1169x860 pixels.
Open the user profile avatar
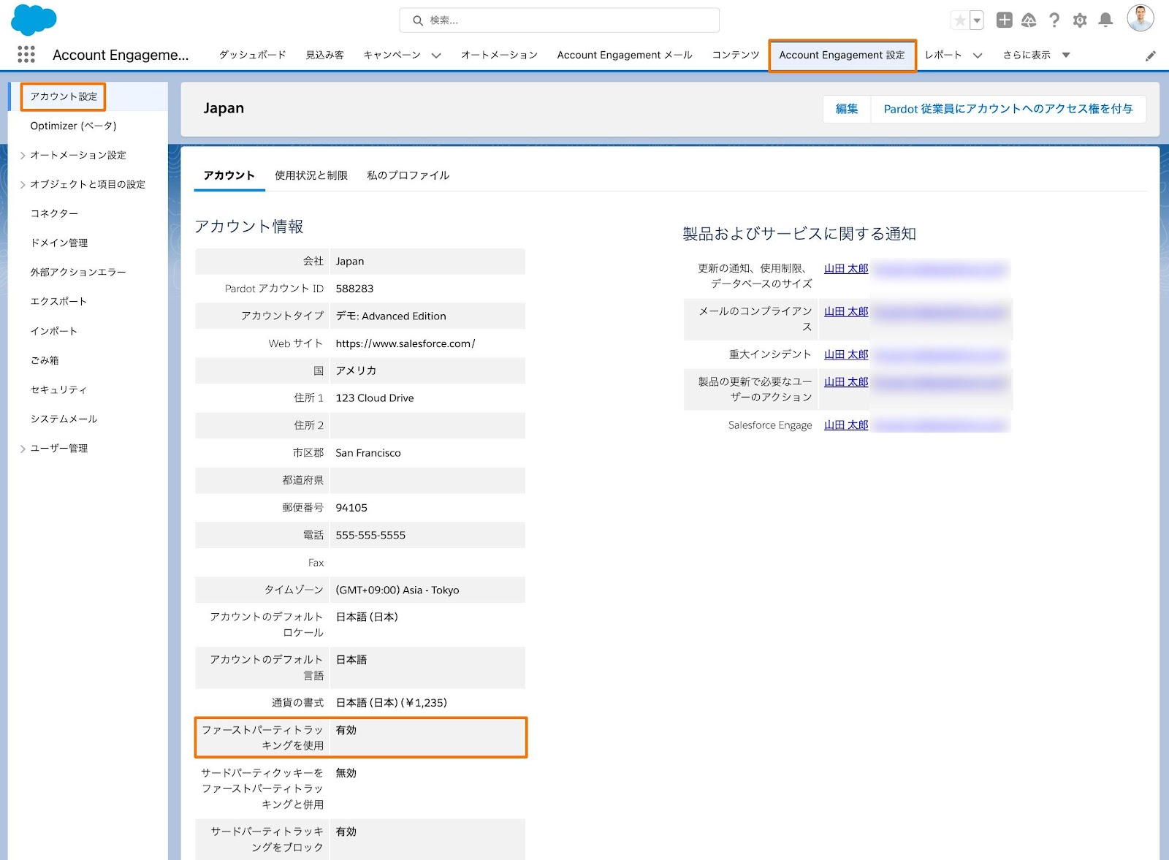coord(1140,18)
